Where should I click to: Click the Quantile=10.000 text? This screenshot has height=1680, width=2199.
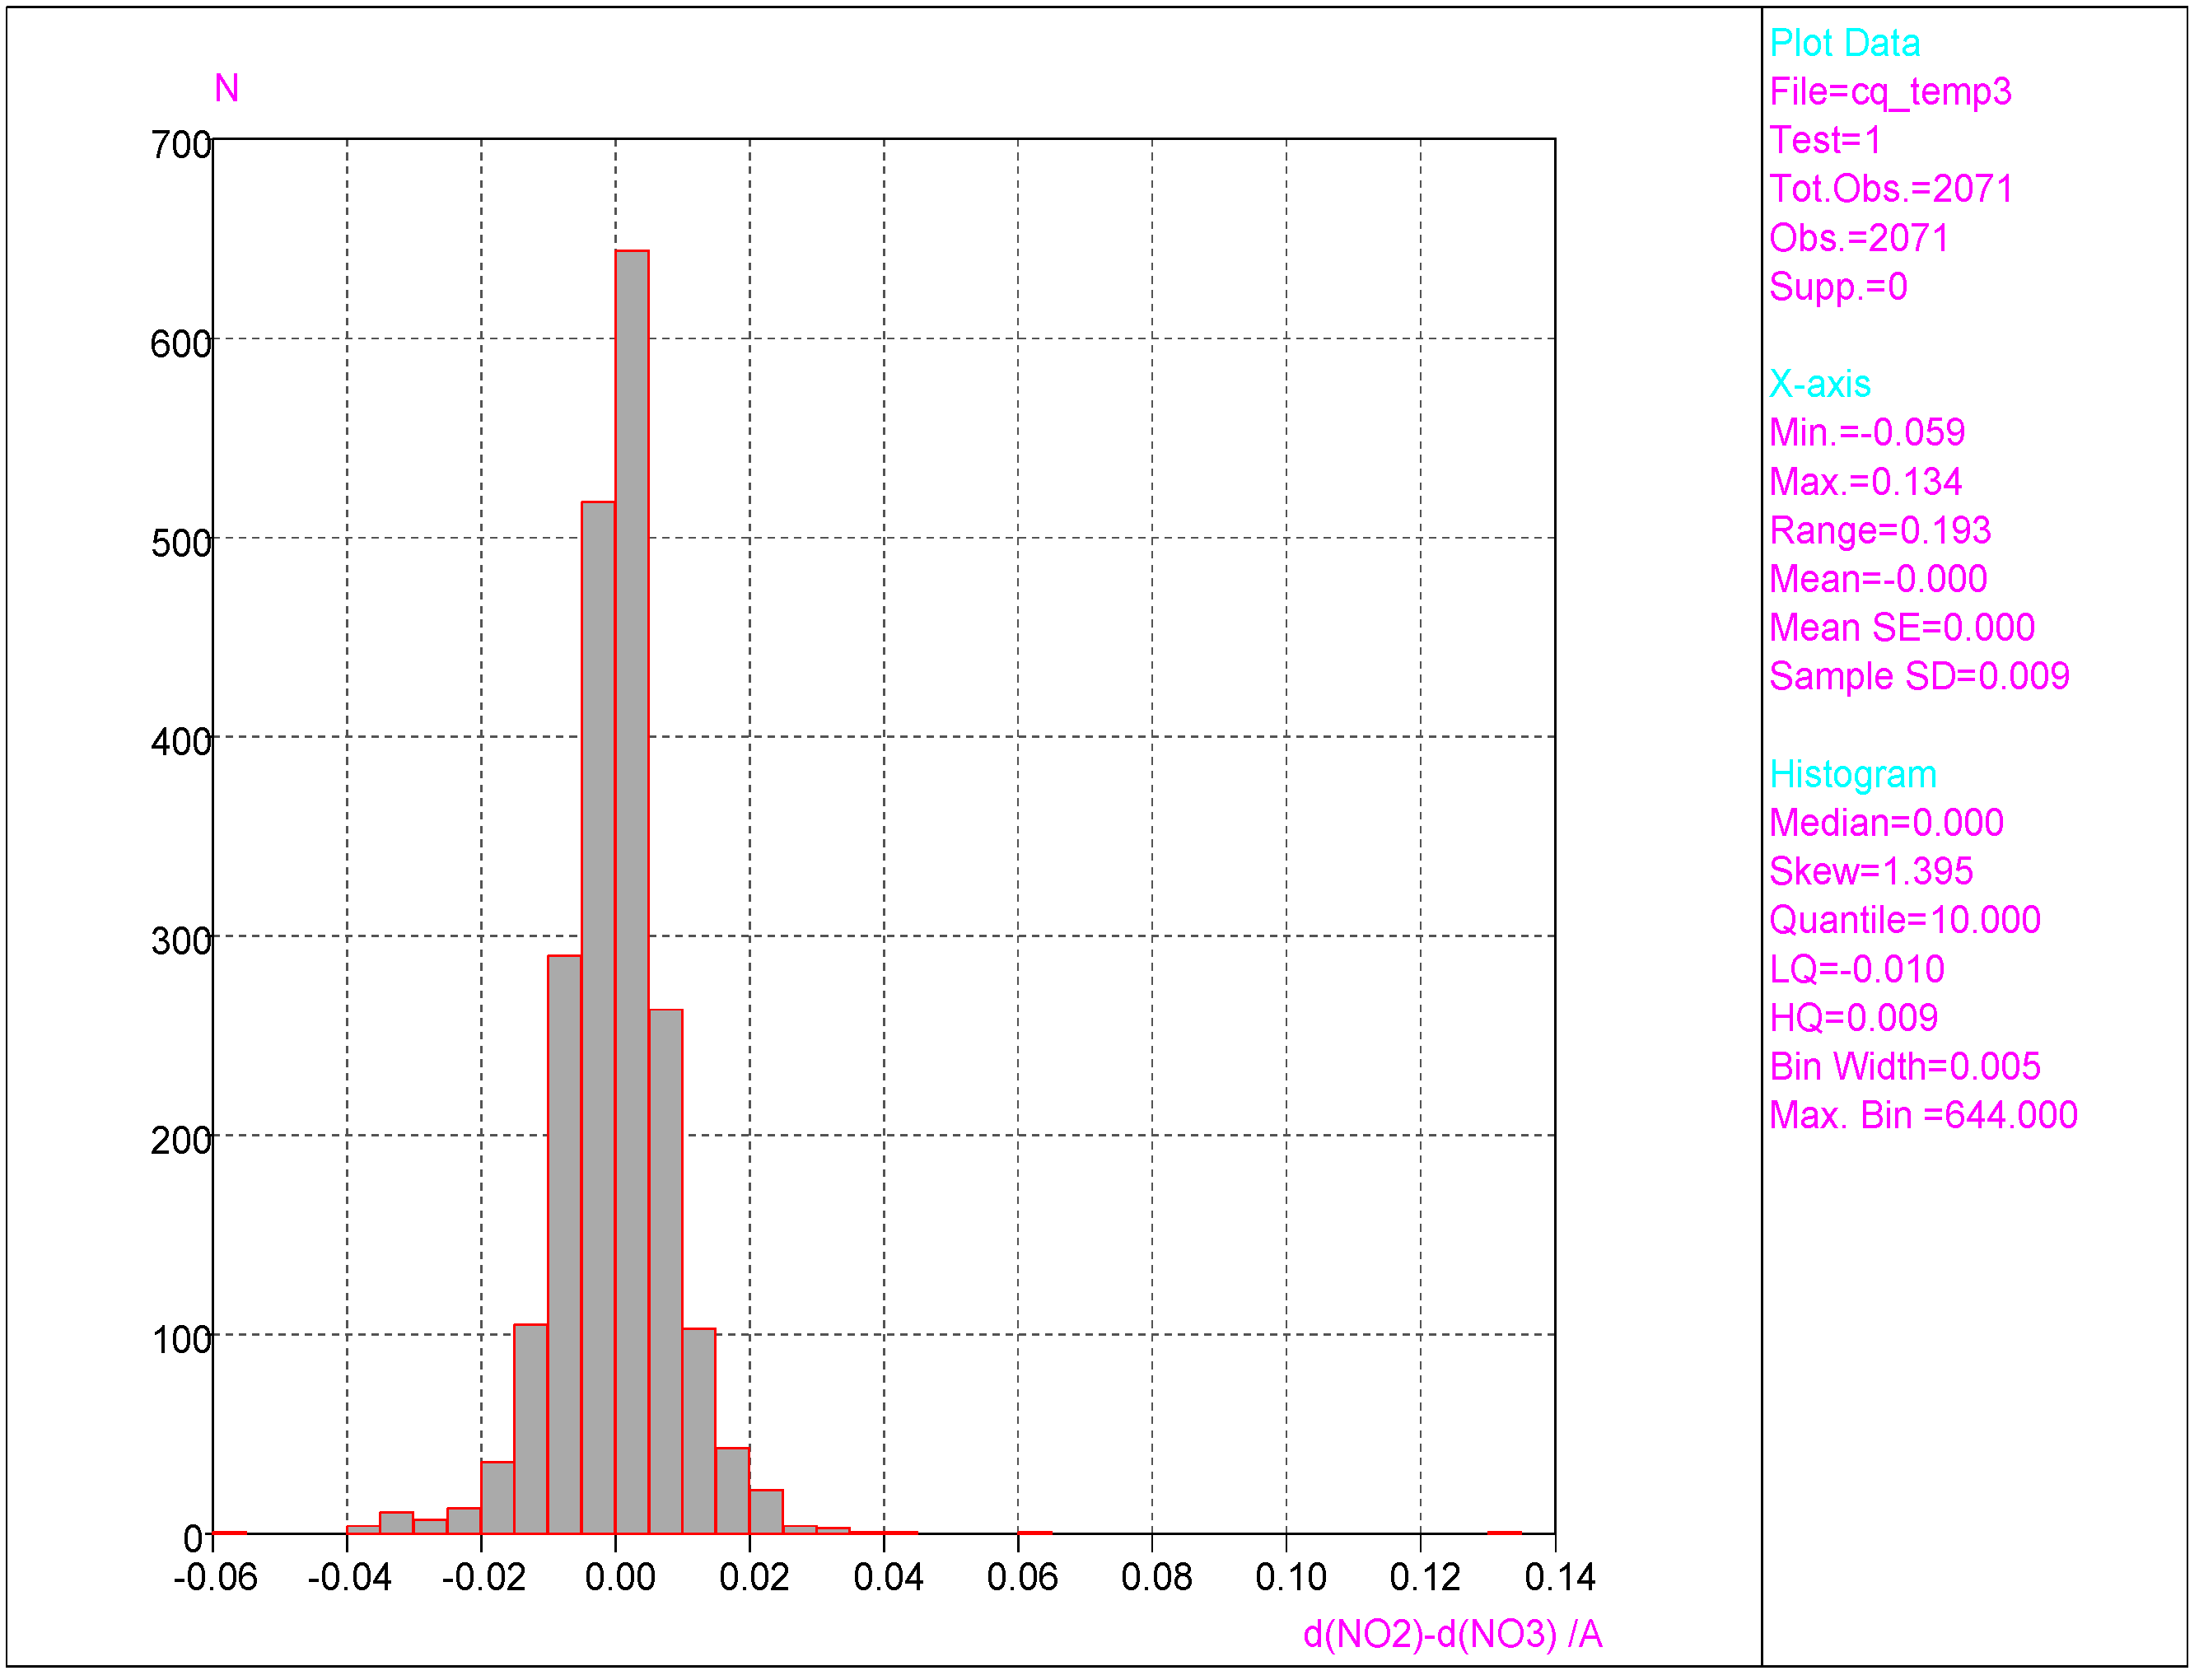pyautogui.click(x=1905, y=921)
